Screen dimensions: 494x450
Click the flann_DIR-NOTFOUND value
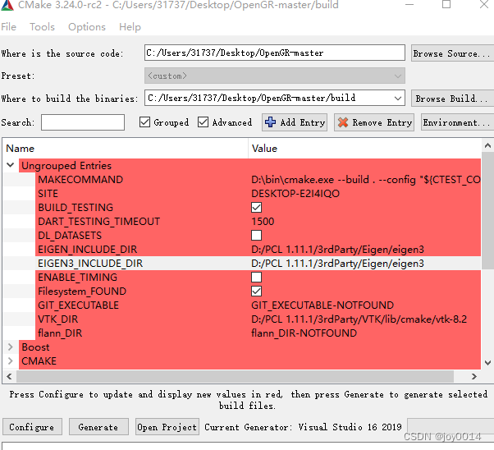tap(304, 333)
